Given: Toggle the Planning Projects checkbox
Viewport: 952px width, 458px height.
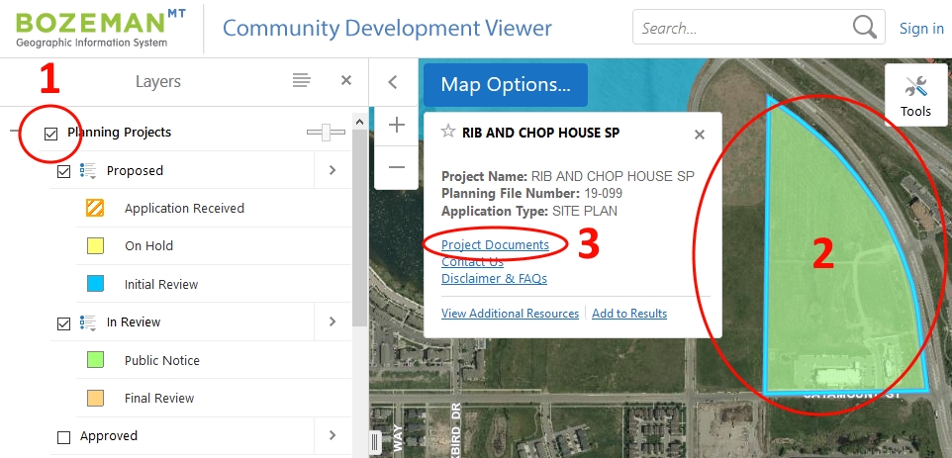Looking at the screenshot, I should (51, 133).
